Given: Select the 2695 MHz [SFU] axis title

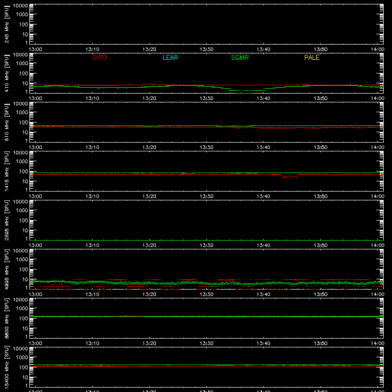Looking at the screenshot, I should coord(6,220).
